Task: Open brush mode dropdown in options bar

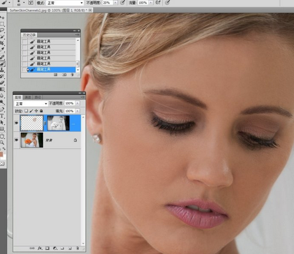Action: click(x=64, y=3)
